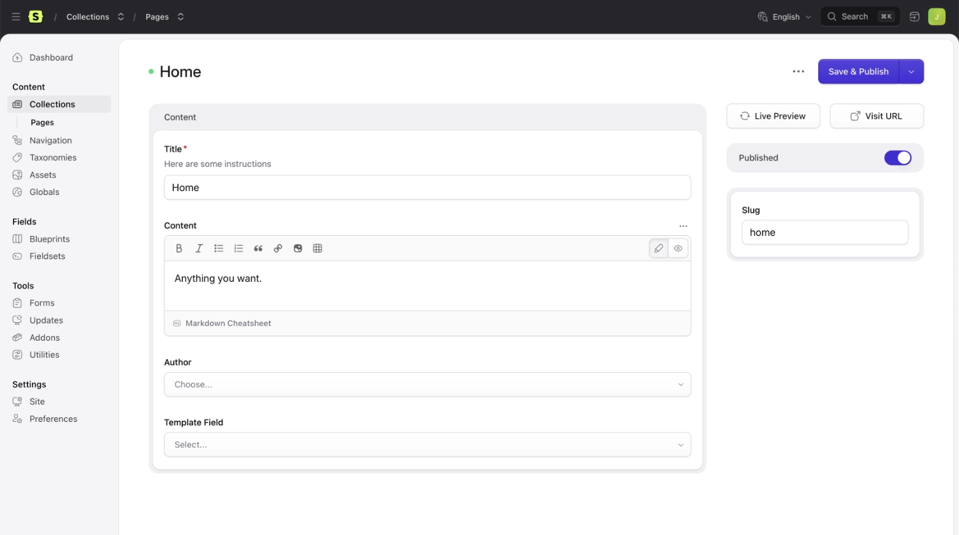Insert blockquote in Content editor
This screenshot has height=535, width=959.
258,249
